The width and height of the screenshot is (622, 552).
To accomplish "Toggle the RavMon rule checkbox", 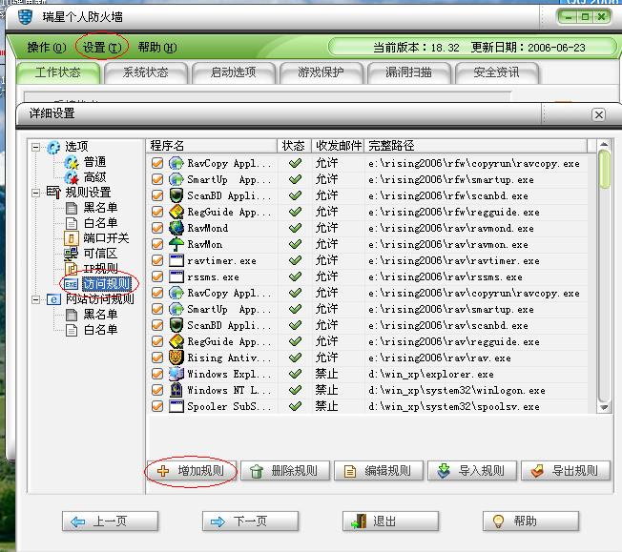I will coord(157,244).
